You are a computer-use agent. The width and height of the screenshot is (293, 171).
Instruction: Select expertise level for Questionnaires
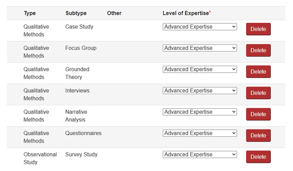(200, 133)
